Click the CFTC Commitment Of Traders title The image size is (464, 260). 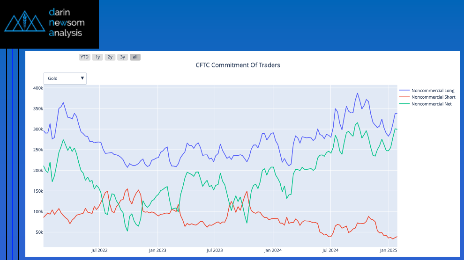[x=238, y=65]
